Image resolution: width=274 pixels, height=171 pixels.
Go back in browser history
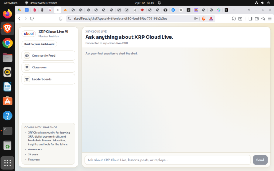pyautogui.click(x=19, y=19)
